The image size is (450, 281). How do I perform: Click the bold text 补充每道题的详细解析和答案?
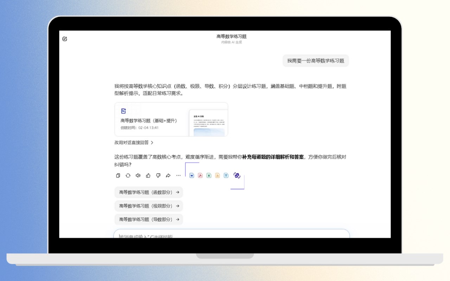[x=273, y=157]
